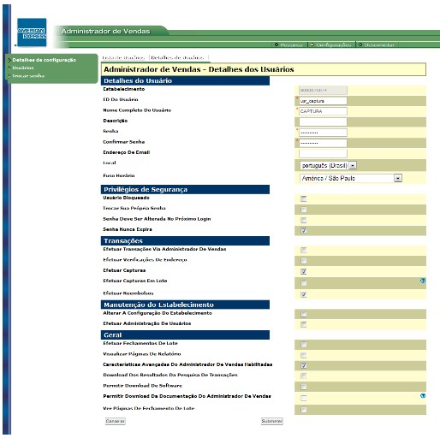Open Trocar senha in the sidebar
Image resolution: width=440 pixels, height=438 pixels.
click(x=28, y=76)
